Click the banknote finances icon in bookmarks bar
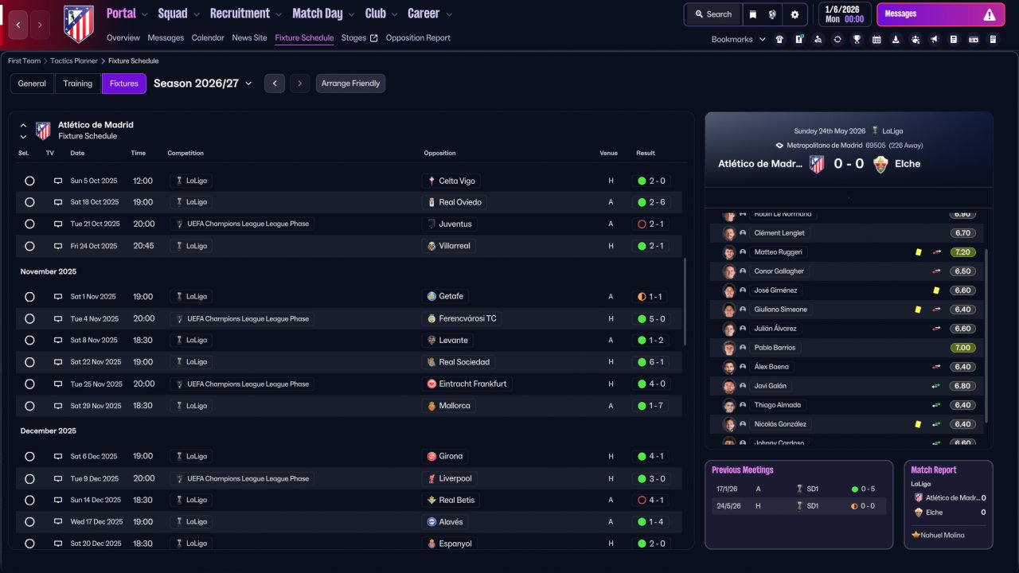The width and height of the screenshot is (1019, 573). [x=974, y=39]
